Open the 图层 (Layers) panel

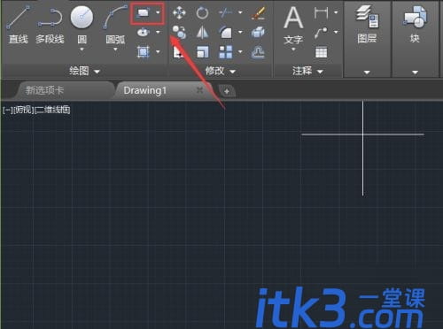pyautogui.click(x=367, y=25)
